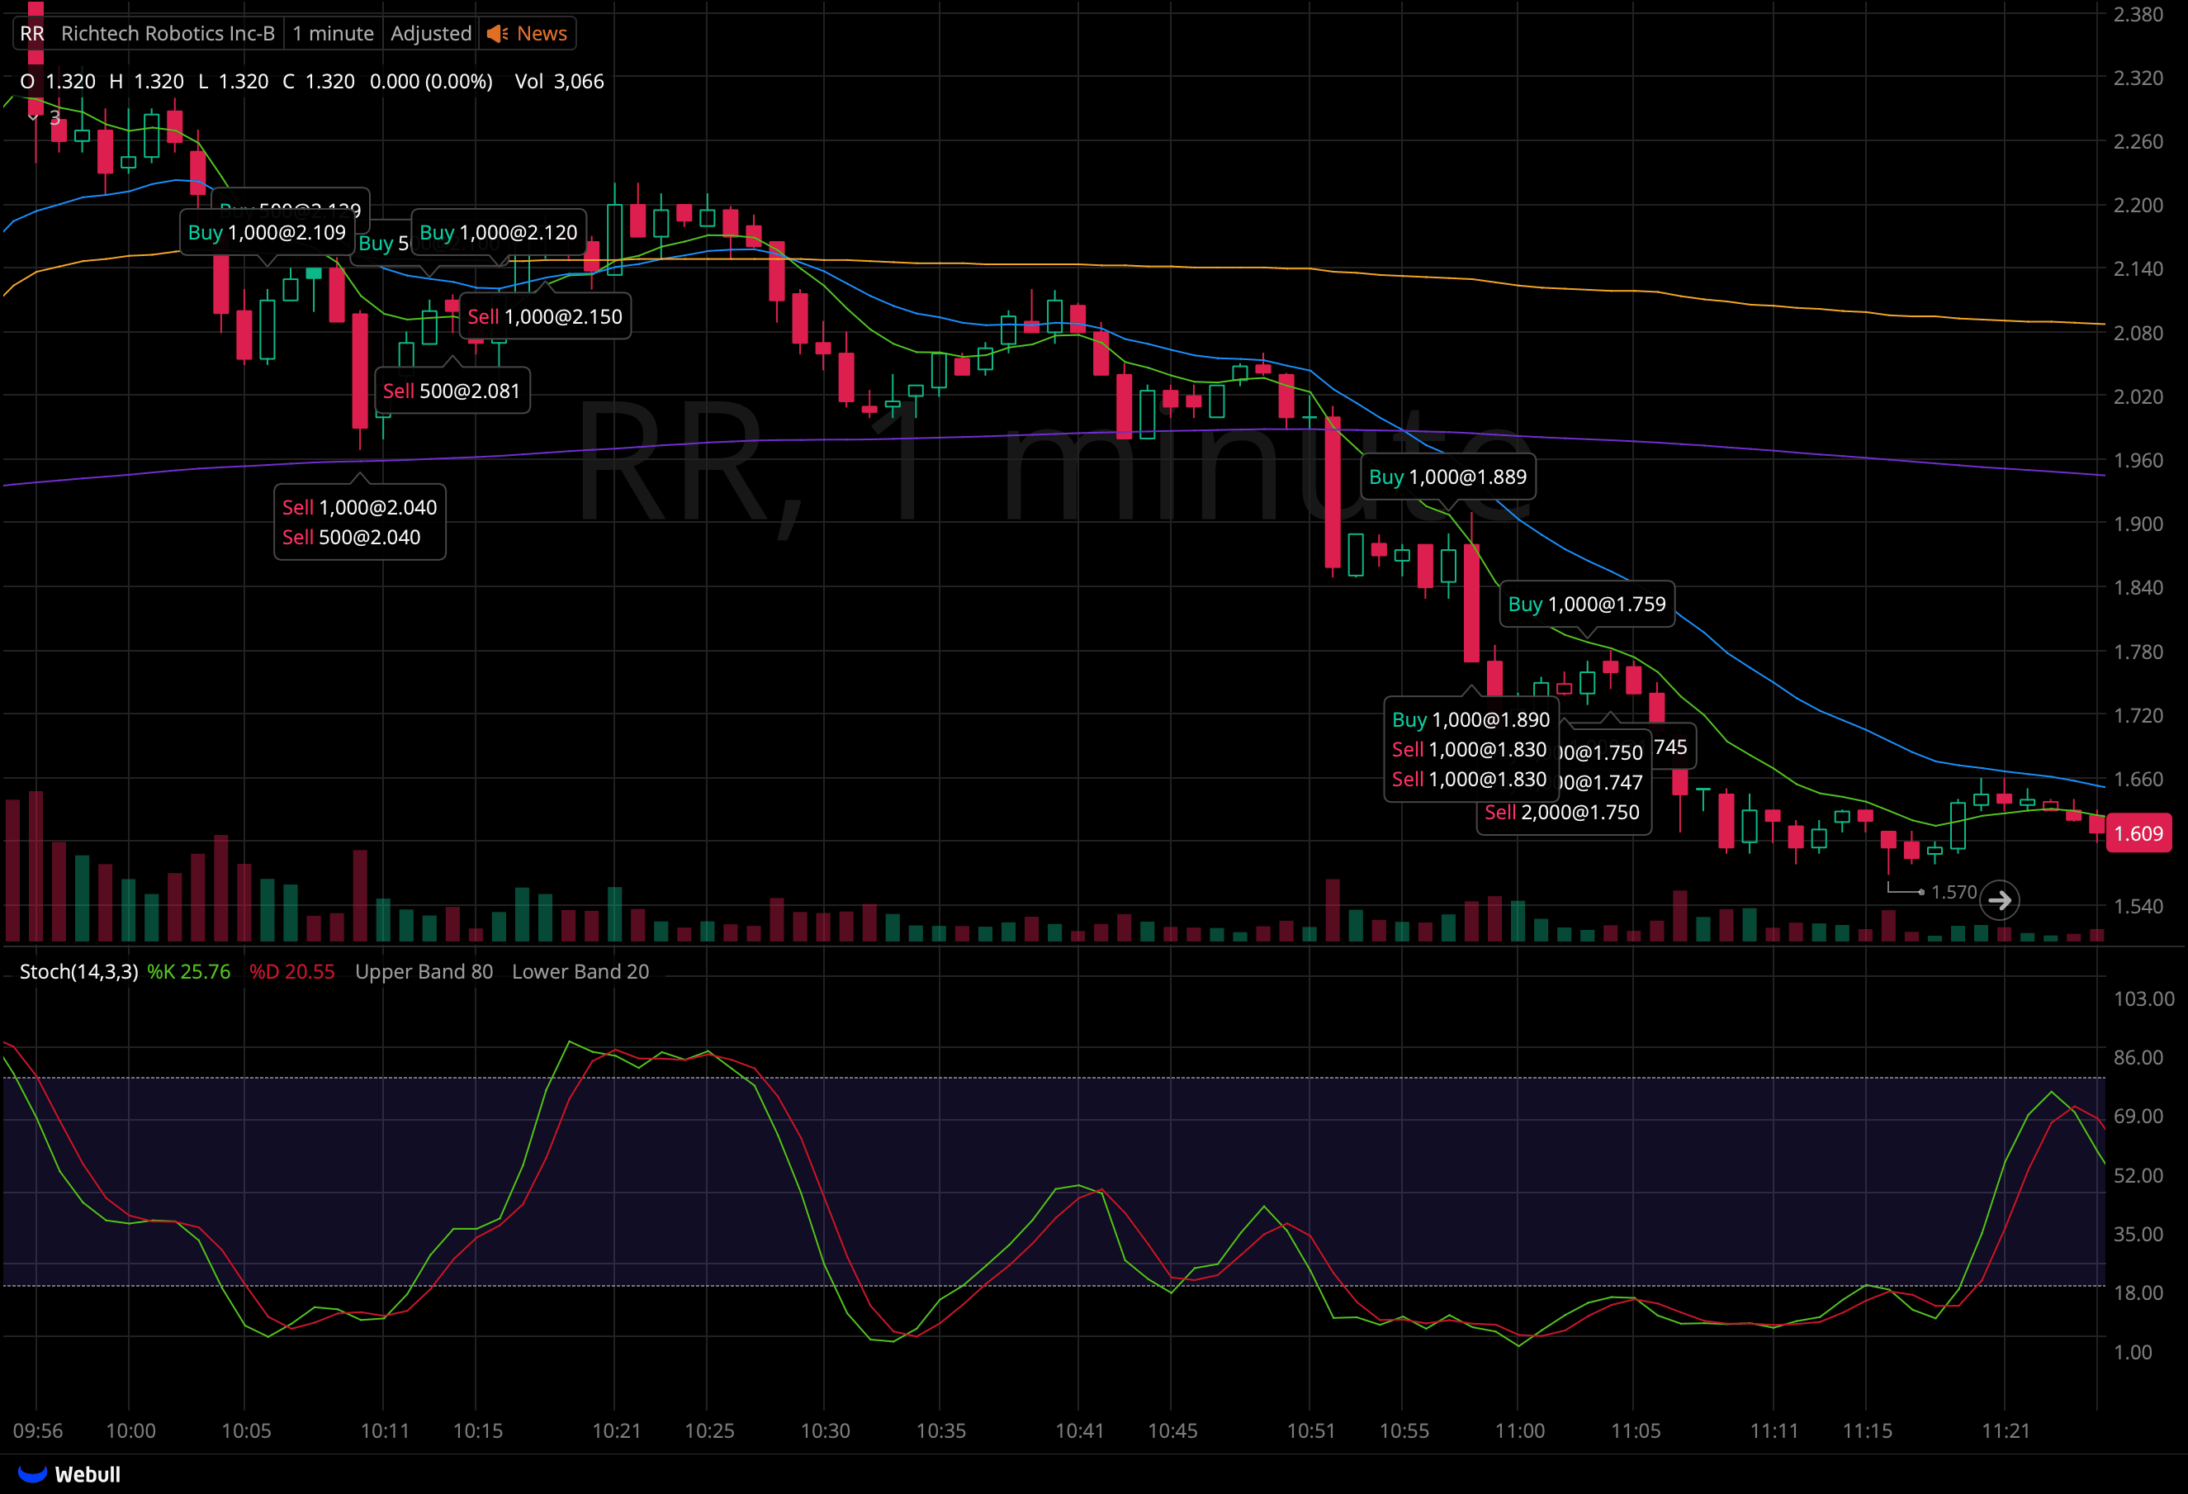2188x1494 pixels.
Task: Click the orange News speaker icon
Action: pyautogui.click(x=496, y=33)
